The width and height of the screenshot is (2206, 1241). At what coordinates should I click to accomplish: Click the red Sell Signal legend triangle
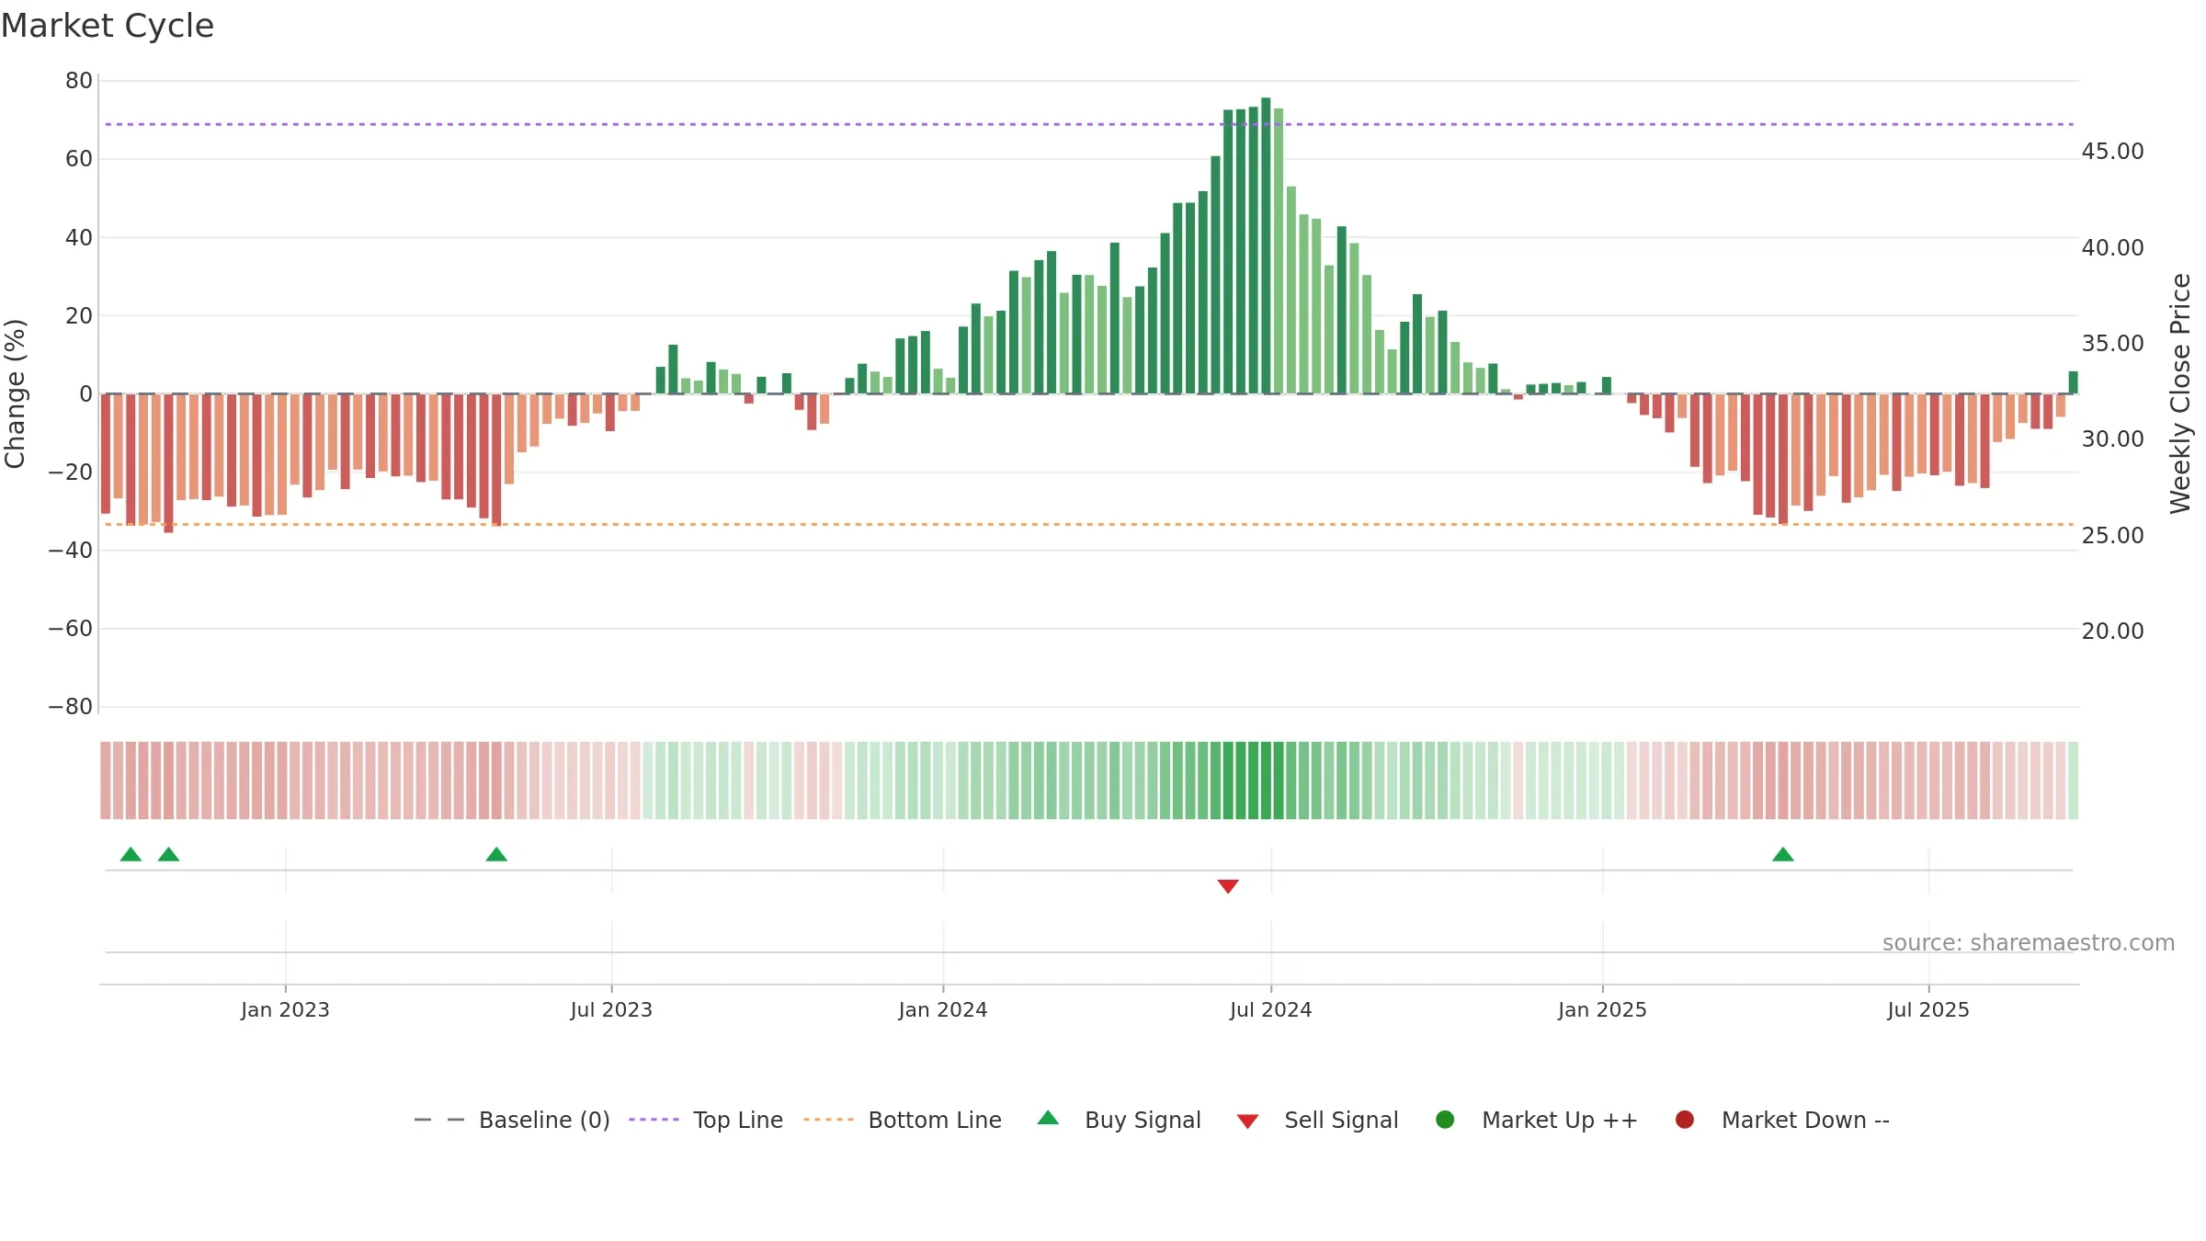click(x=1247, y=1121)
